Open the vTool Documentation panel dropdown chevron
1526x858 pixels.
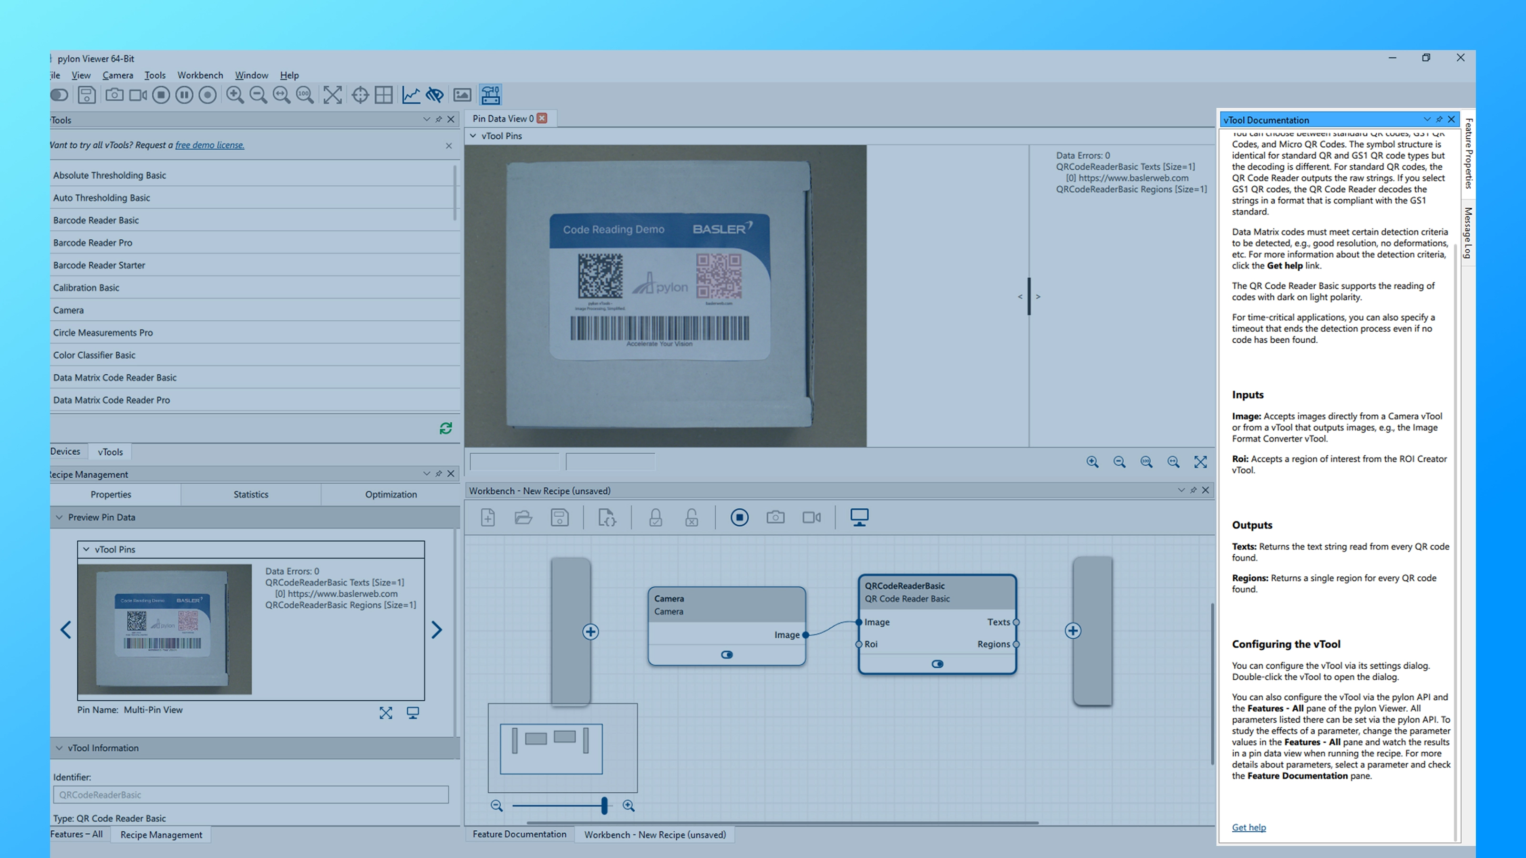[1427, 119]
